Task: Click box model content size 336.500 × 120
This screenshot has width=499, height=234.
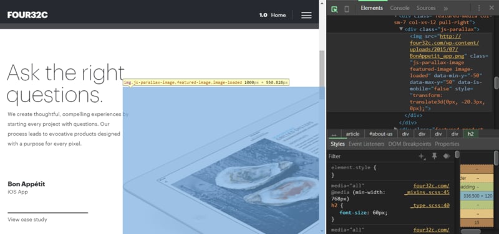Action: (x=478, y=196)
